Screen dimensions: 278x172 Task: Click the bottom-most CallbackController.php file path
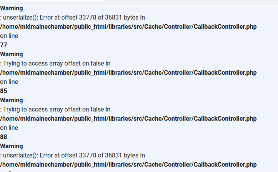128,164
